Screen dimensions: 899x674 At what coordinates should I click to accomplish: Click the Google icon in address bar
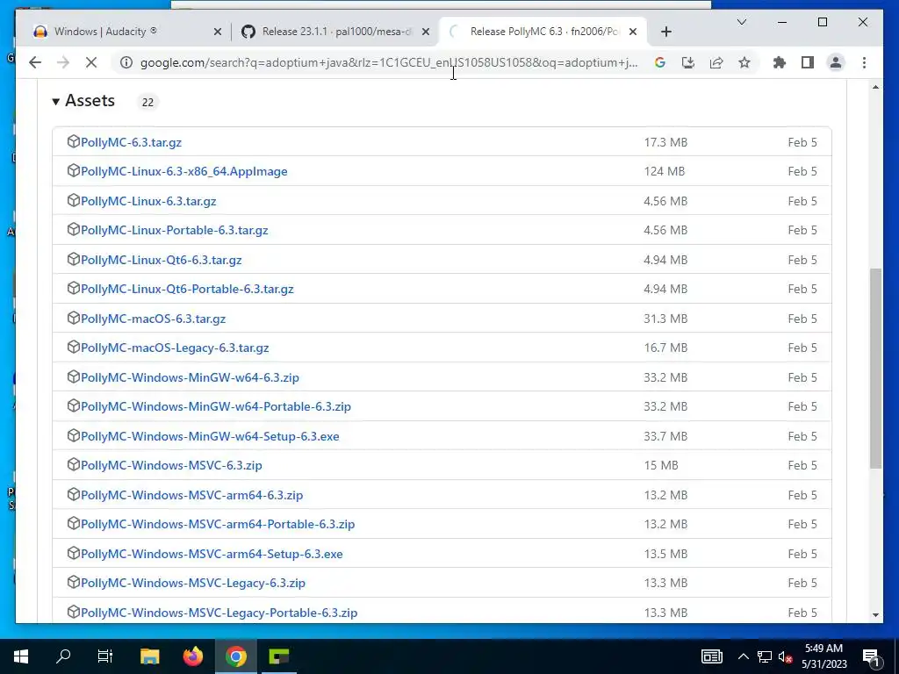point(660,62)
